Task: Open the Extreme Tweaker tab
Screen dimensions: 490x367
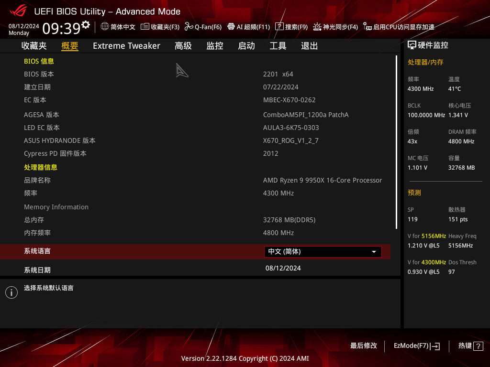Action: pos(126,46)
